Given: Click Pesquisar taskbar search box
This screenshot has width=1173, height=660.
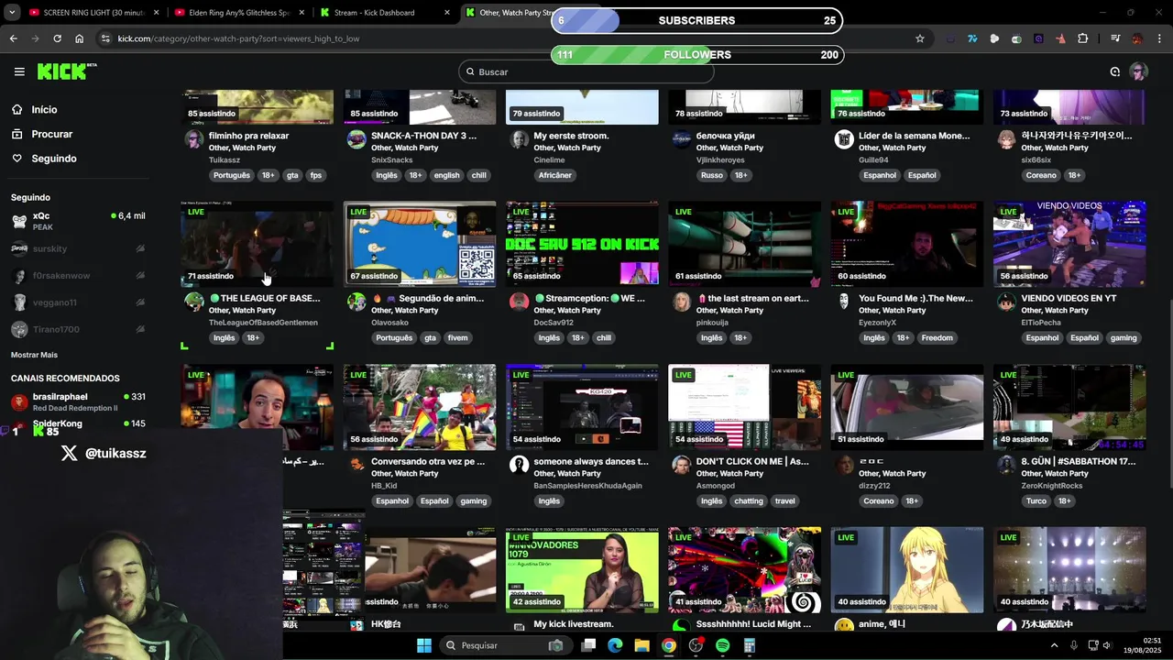Looking at the screenshot, I should tap(504, 645).
